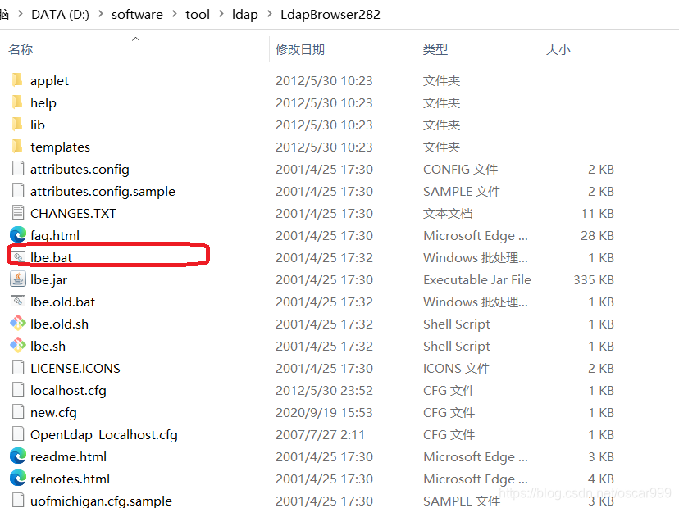The height and width of the screenshot is (508, 679).
Task: Open the readme.html Edge browser icon
Action: (x=18, y=456)
